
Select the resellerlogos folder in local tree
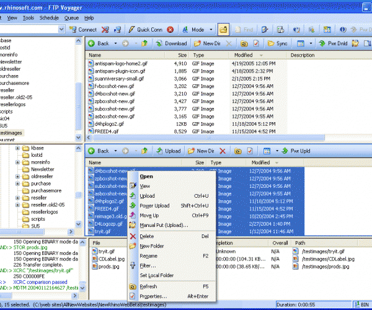click(45, 212)
